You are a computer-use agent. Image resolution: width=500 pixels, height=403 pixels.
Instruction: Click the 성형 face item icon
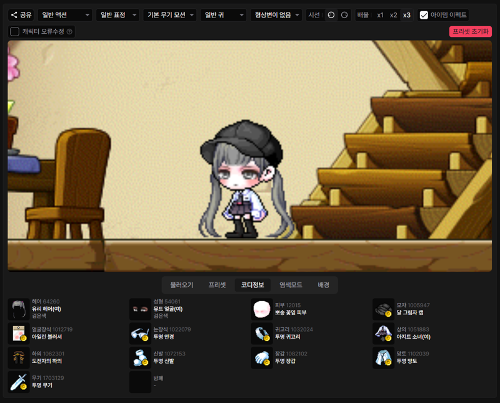pos(140,309)
